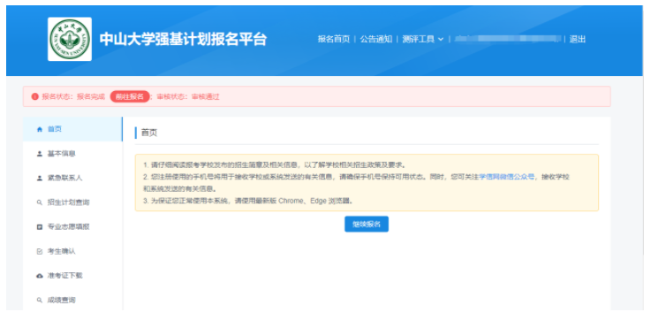The width and height of the screenshot is (651, 320).
Task: Click the 中山大学强基计划报名平台 title
Action: tap(183, 39)
